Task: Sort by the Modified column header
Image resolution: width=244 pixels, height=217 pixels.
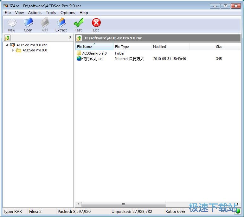Action: click(170, 47)
